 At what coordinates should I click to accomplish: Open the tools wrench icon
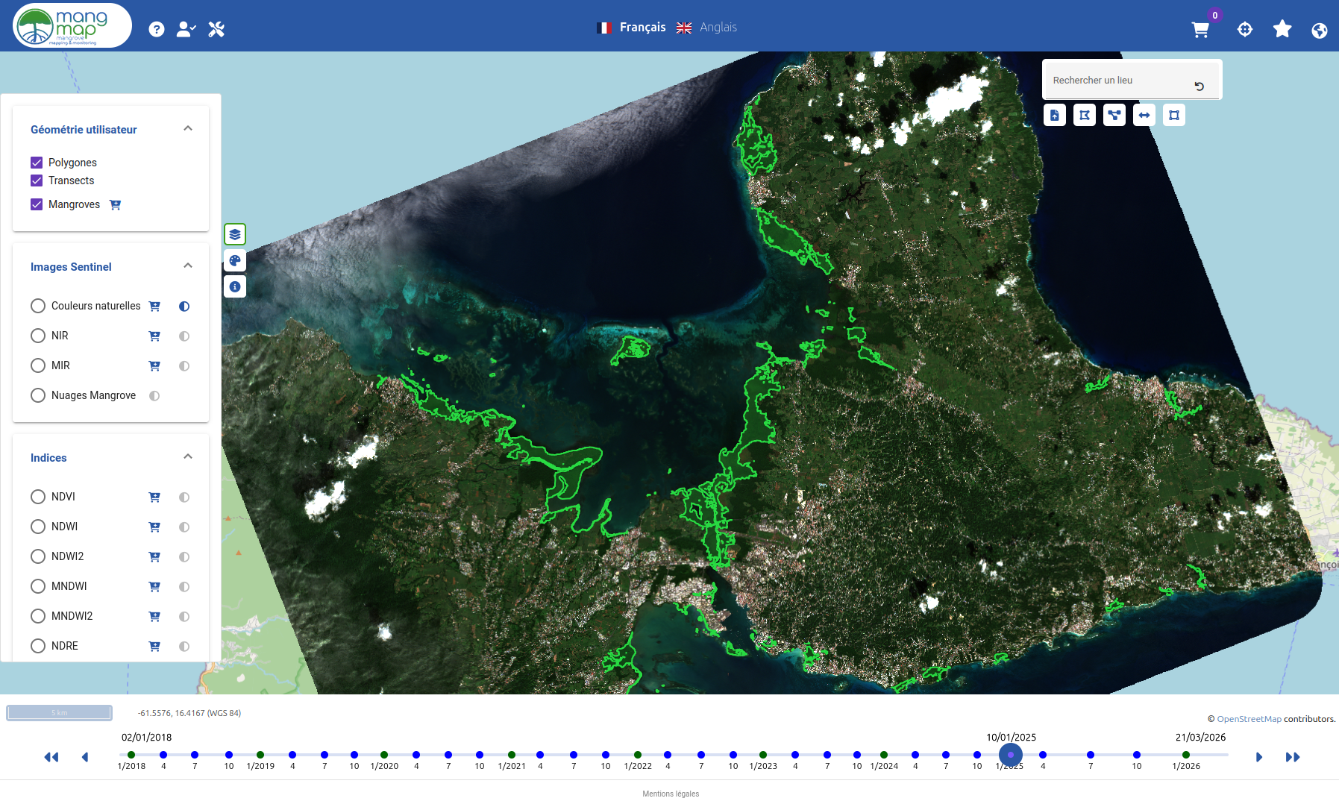pos(216,29)
